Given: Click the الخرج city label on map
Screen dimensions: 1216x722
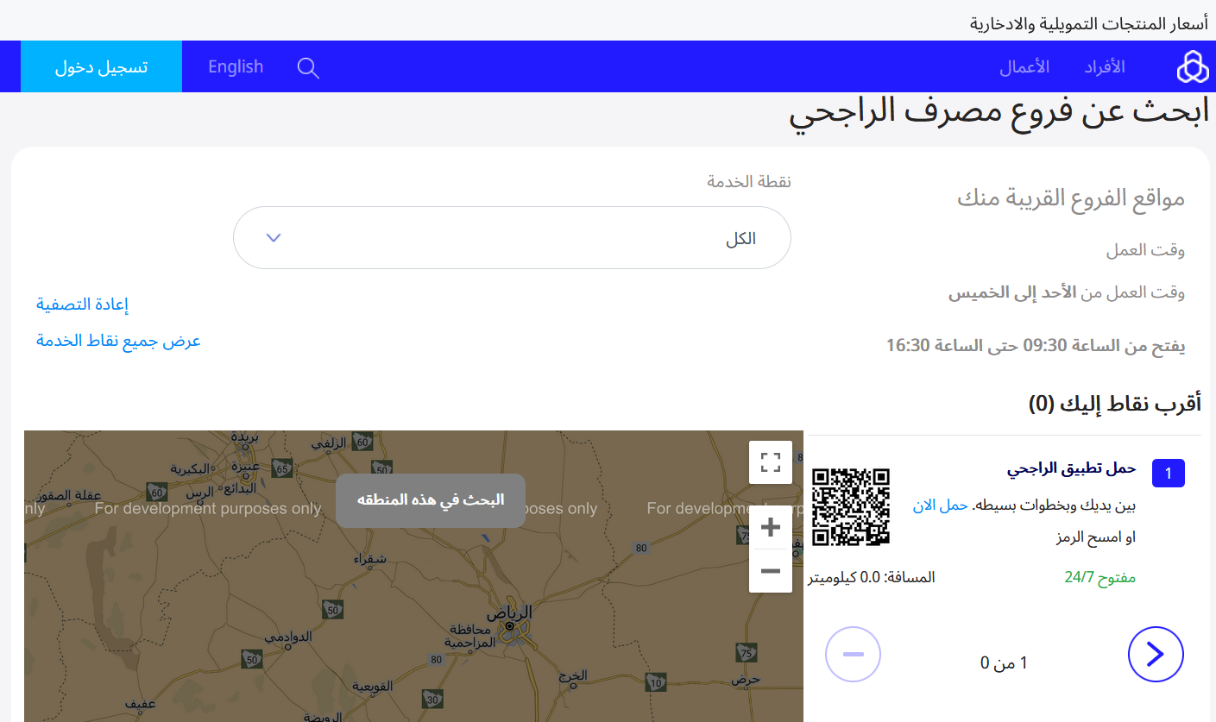Looking at the screenshot, I should [x=573, y=674].
